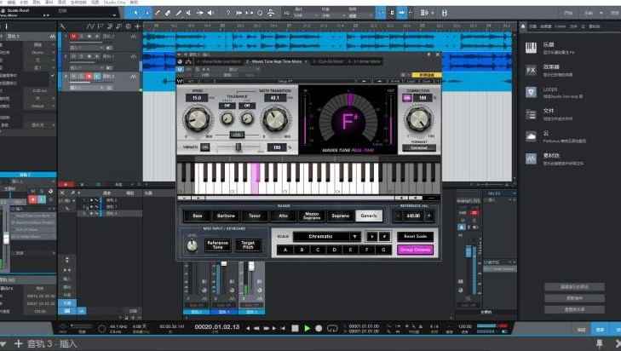Click the transport stop button
Viewport: 621px width, 351px height.
[295, 328]
